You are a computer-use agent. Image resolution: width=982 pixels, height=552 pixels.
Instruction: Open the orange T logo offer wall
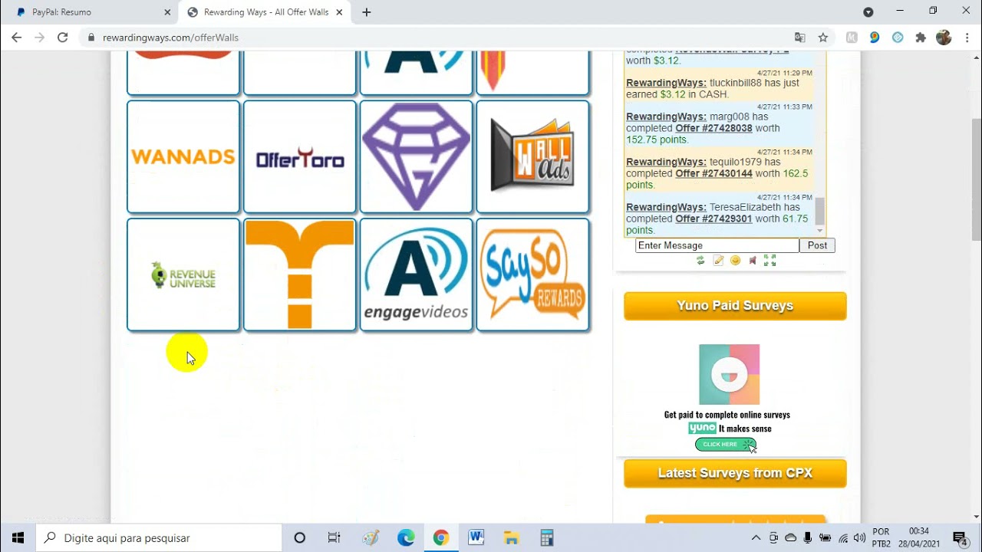(x=300, y=274)
